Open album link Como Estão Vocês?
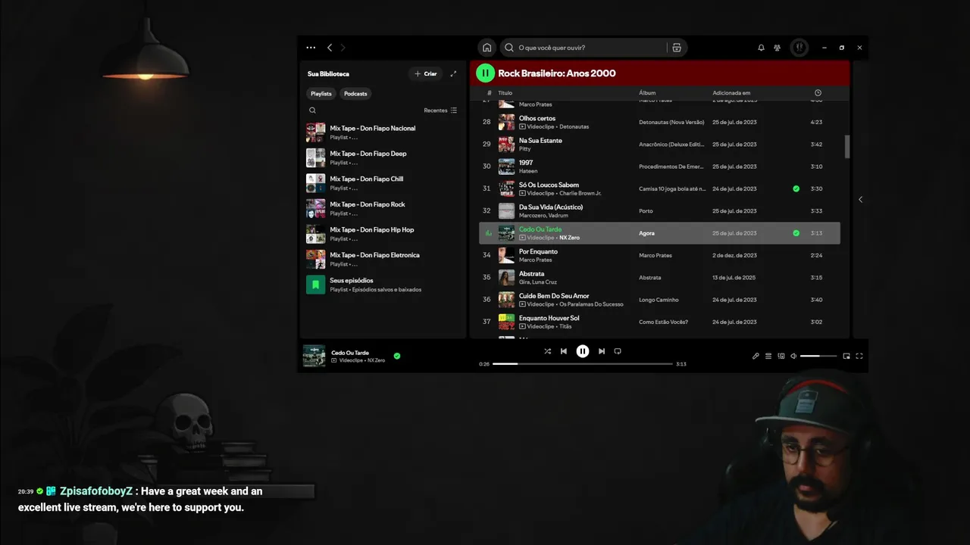Screen dimensions: 970x545 [x=663, y=322]
